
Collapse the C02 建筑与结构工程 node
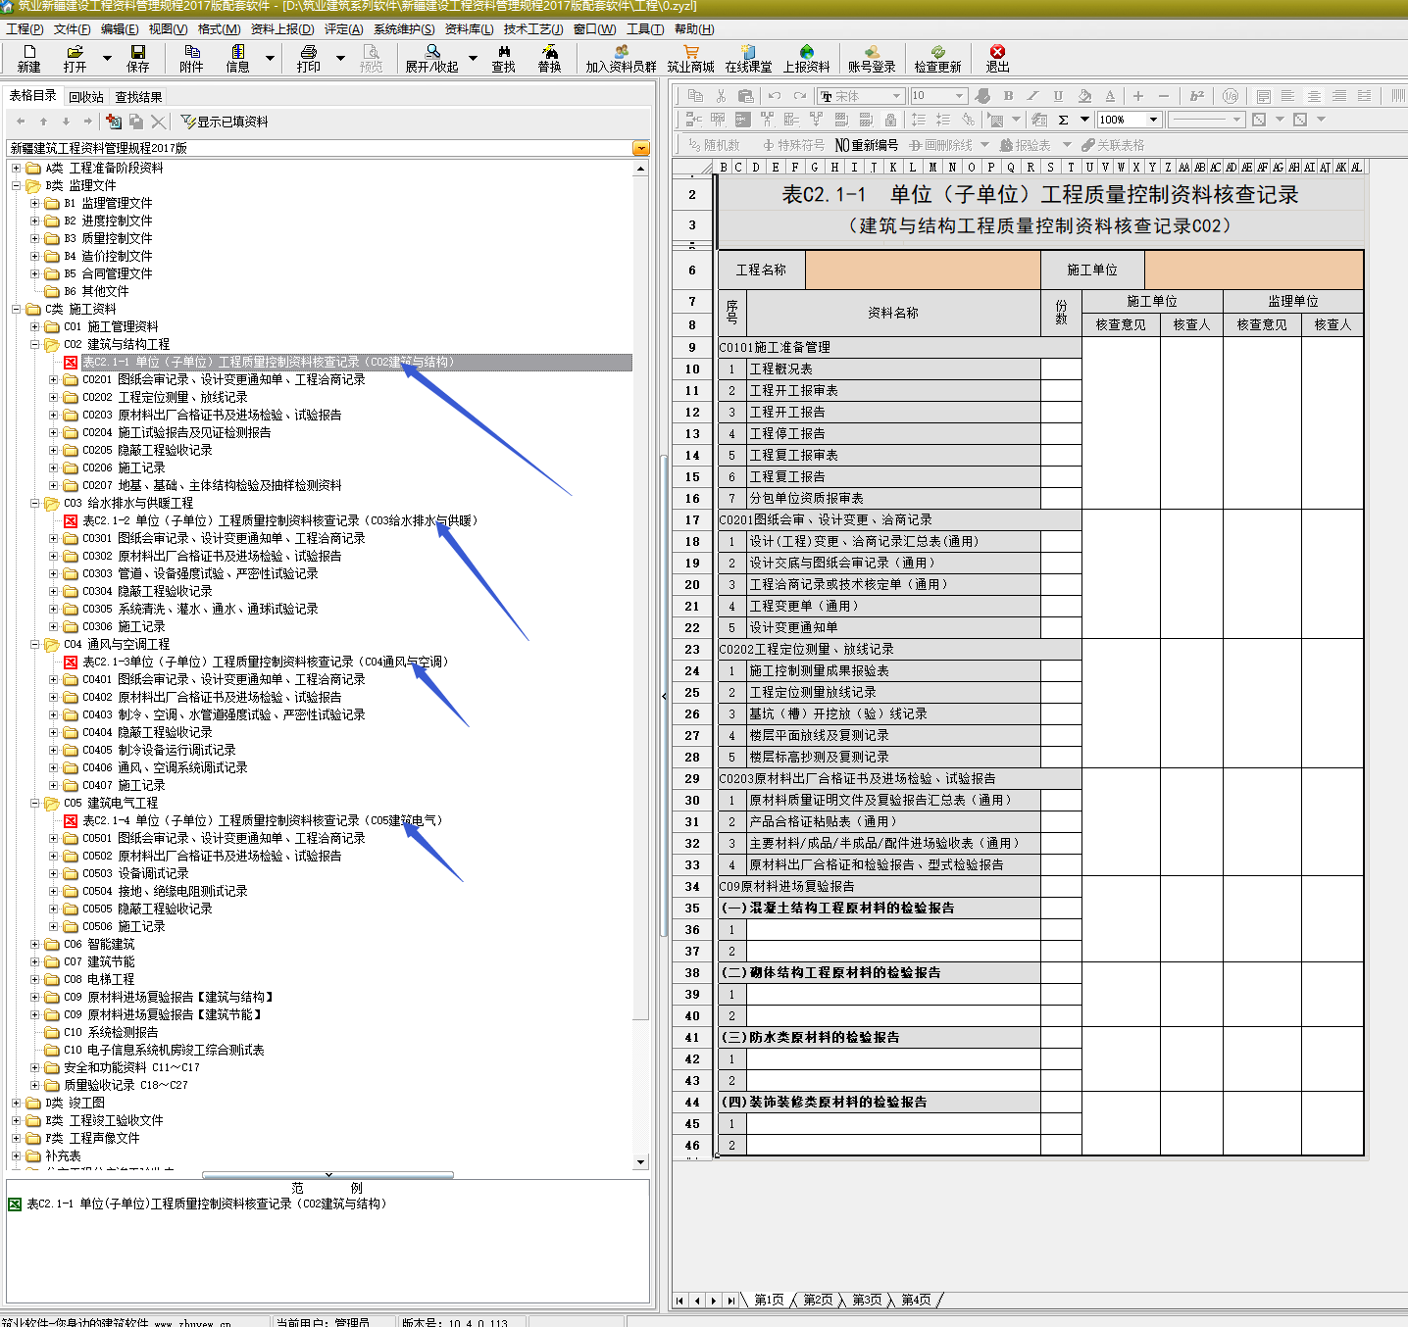pos(35,344)
